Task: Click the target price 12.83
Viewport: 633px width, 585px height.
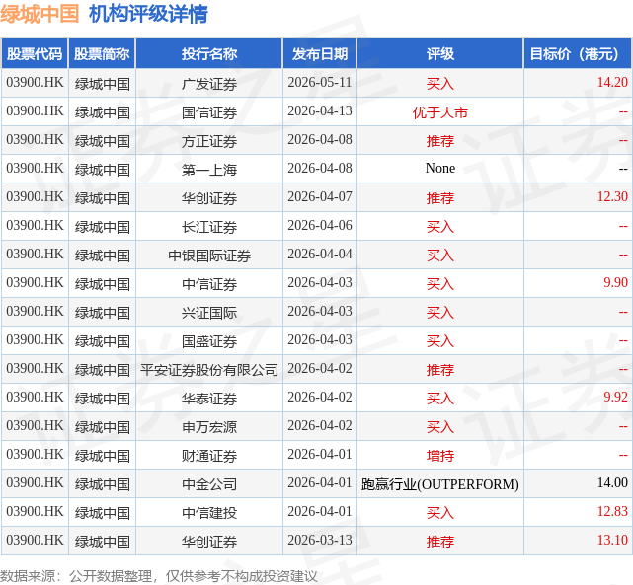Action: [612, 512]
